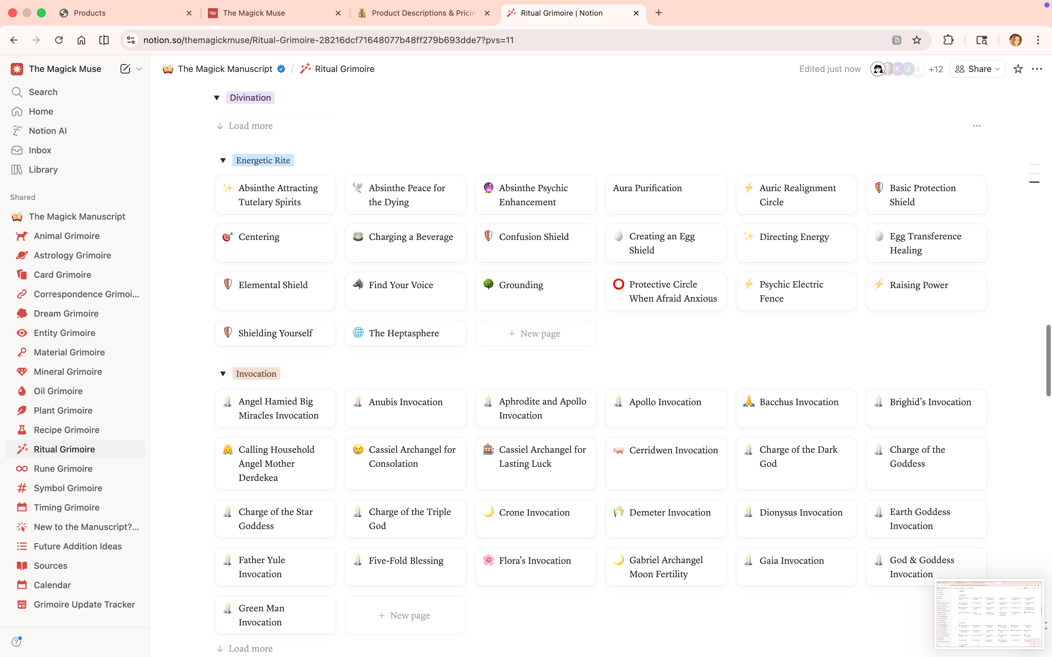Show the +12 additional collaborators

click(x=936, y=69)
